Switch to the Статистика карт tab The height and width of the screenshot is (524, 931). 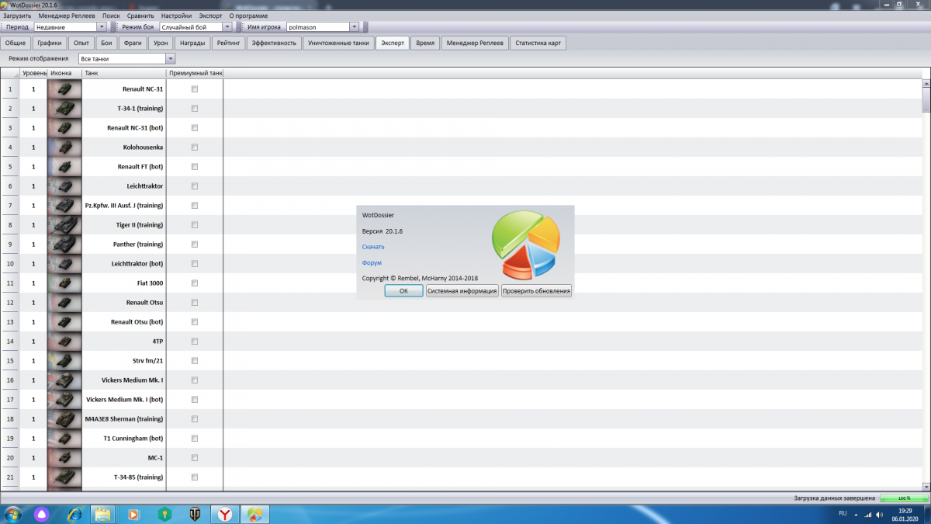point(538,43)
